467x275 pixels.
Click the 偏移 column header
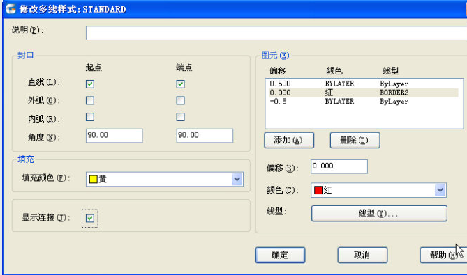pyautogui.click(x=278, y=71)
